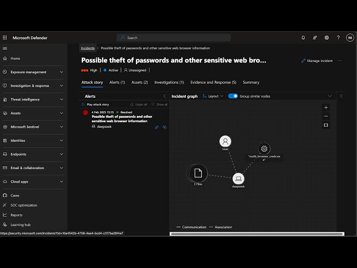
Task: Open the settings gear in the header
Action: coord(326,37)
